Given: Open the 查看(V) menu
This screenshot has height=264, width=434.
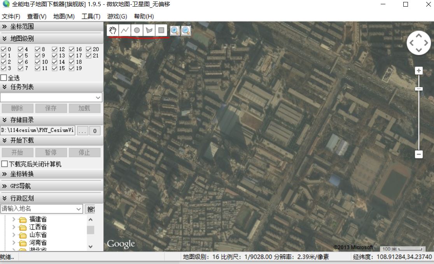Looking at the screenshot, I should click(37, 16).
